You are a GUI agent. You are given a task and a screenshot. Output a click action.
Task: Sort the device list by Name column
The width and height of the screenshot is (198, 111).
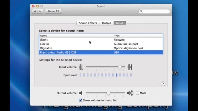pyautogui.click(x=76, y=36)
